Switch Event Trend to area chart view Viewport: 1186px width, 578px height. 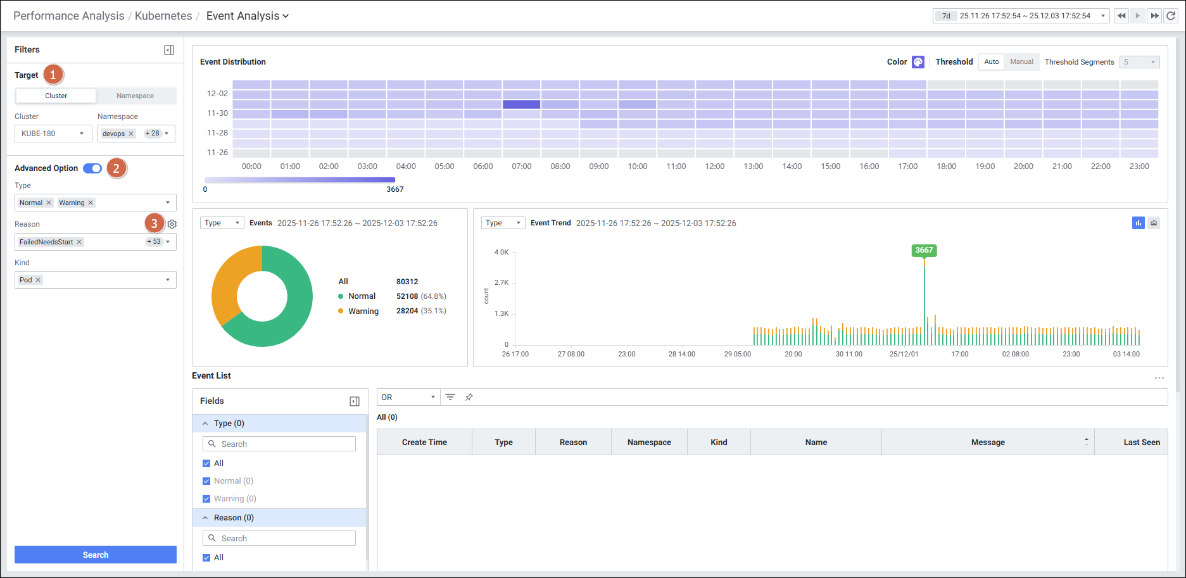click(x=1154, y=223)
